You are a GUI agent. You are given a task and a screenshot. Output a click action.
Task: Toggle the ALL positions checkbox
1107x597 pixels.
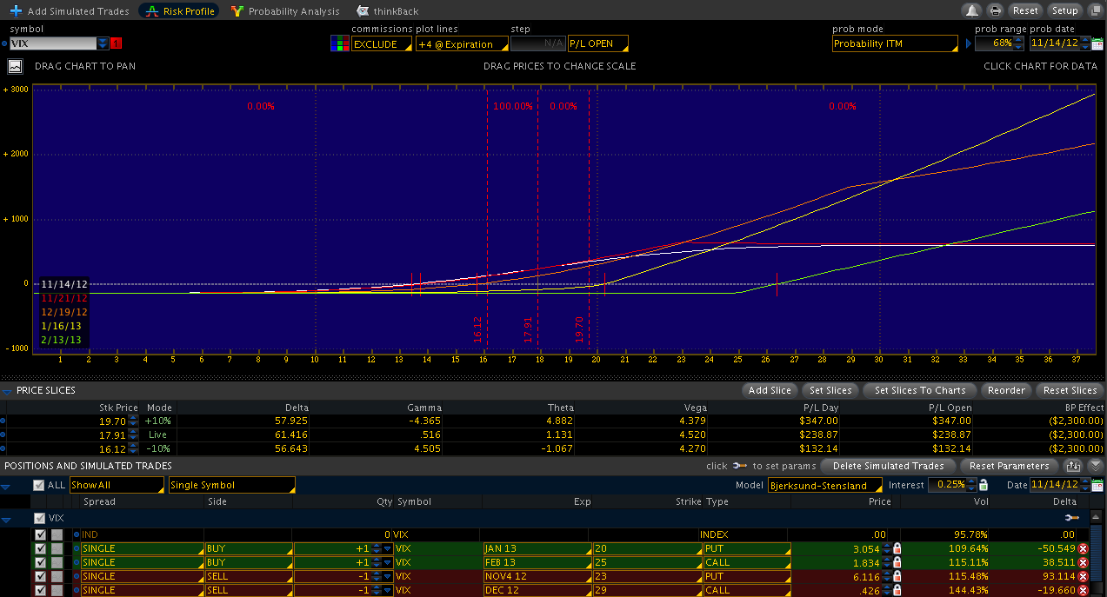point(38,485)
